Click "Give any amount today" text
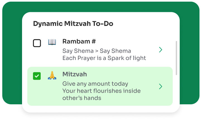This screenshot has width=202, height=123. pos(95,84)
